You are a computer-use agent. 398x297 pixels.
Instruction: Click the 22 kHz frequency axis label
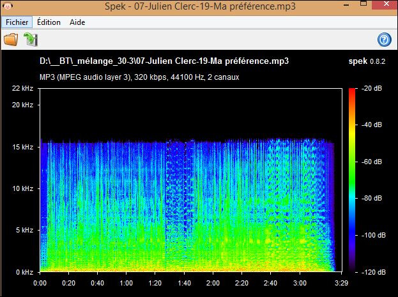pyautogui.click(x=22, y=88)
